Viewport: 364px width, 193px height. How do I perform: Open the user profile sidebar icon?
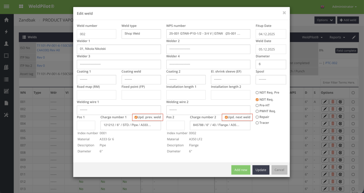tap(6, 43)
